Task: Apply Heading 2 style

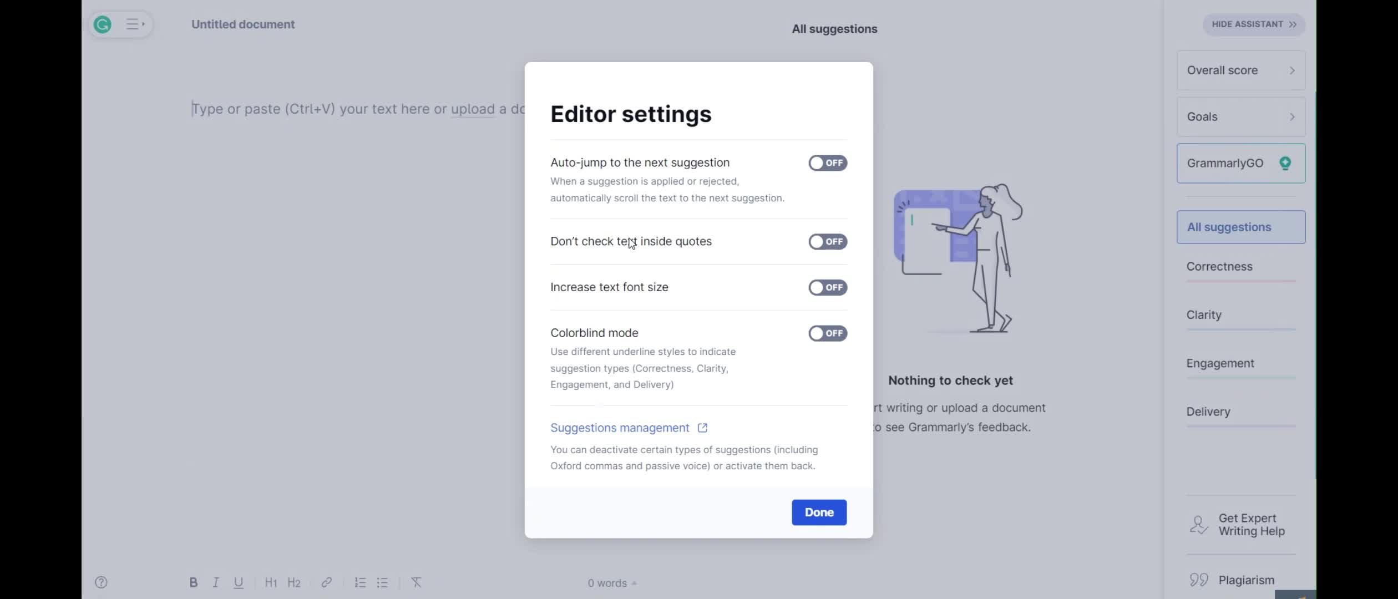Action: (x=294, y=582)
